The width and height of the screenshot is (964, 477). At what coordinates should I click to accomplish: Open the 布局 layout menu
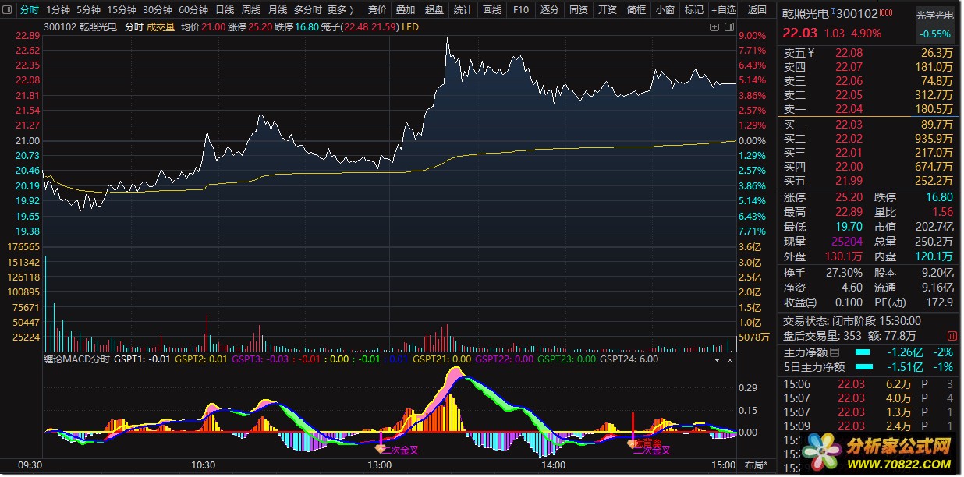tap(757, 465)
